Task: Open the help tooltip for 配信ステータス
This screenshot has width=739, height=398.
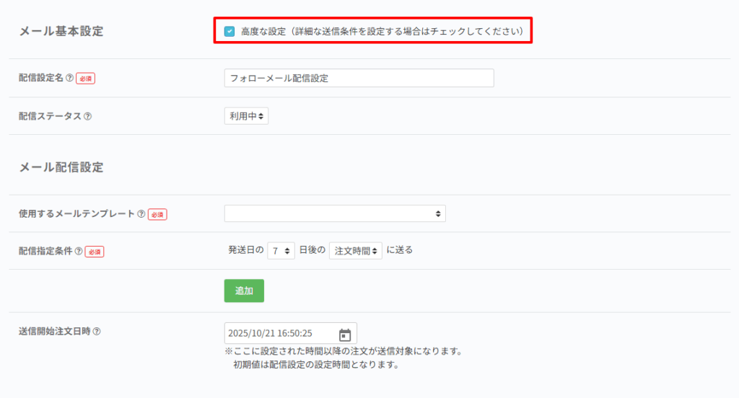Action: point(88,116)
